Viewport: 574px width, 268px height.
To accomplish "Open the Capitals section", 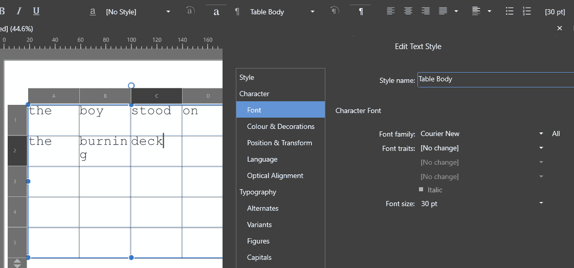I will pos(280,257).
